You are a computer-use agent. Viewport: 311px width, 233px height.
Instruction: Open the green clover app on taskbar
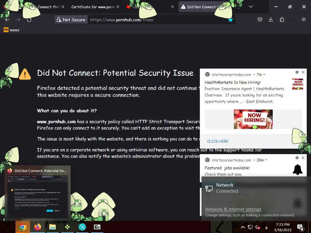click(x=67, y=227)
